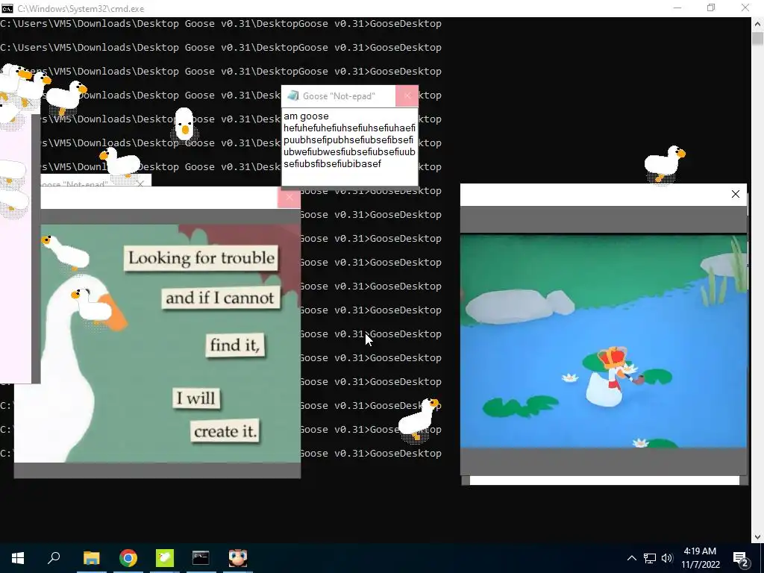Open the Windows Start menu

pos(18,557)
